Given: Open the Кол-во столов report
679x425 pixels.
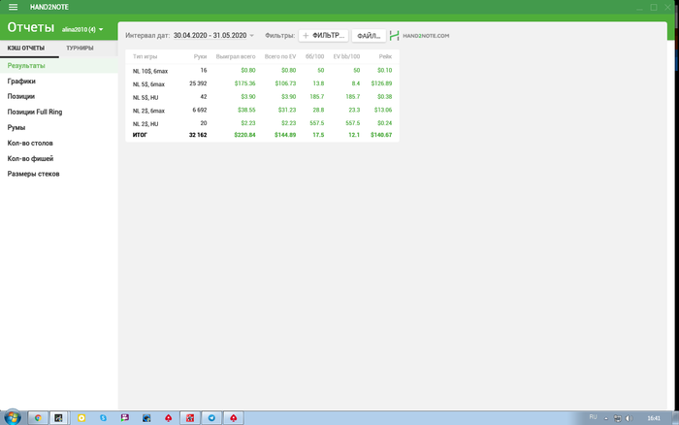Looking at the screenshot, I should click(59, 143).
